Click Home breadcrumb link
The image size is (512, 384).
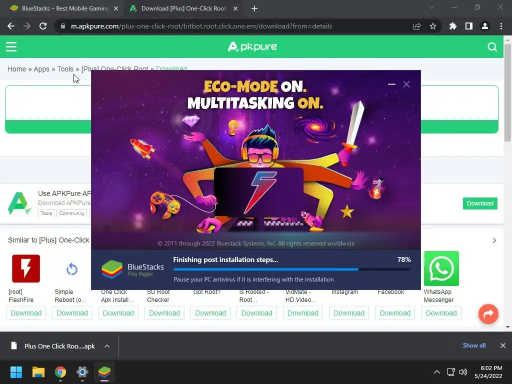click(16, 69)
